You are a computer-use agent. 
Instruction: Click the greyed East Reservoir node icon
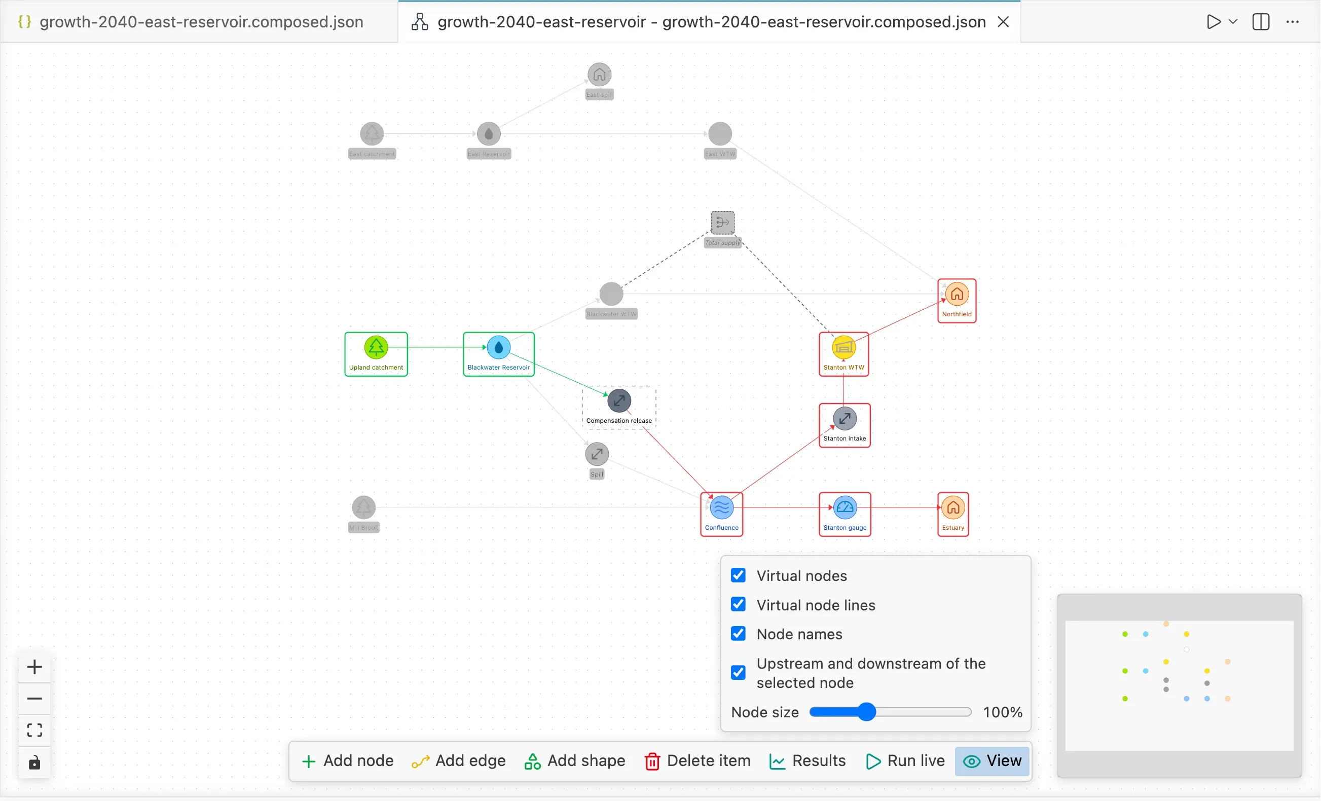489,133
